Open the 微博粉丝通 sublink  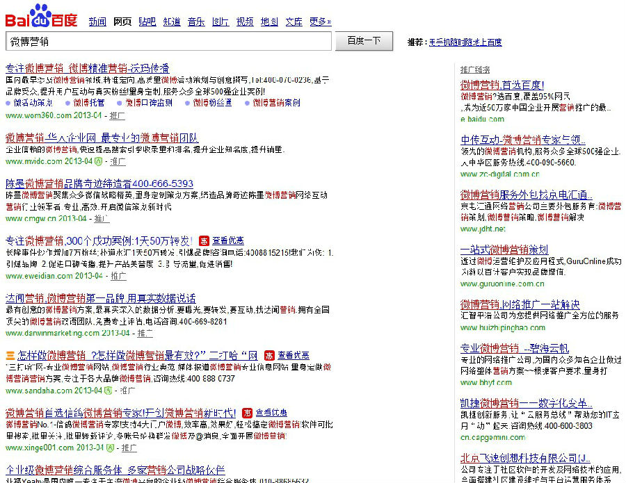tap(212, 103)
